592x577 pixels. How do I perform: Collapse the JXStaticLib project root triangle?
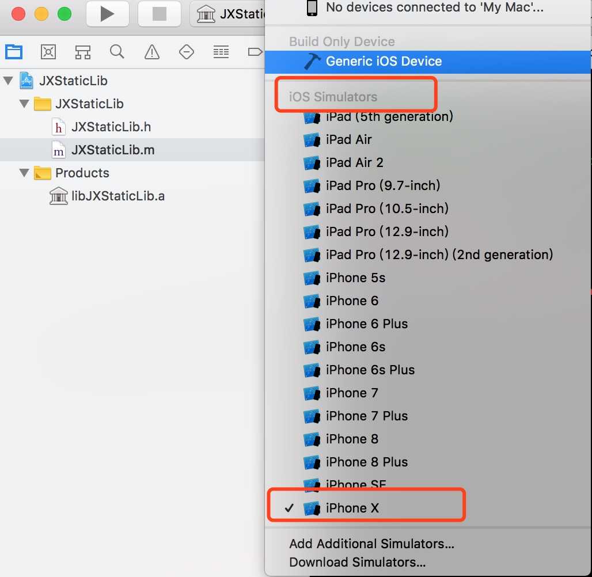click(x=8, y=81)
